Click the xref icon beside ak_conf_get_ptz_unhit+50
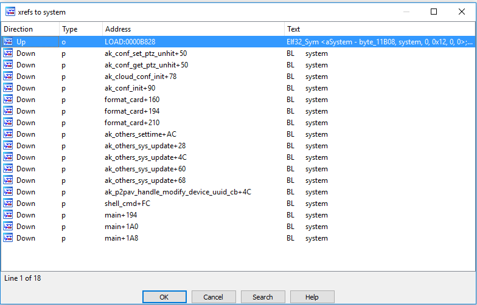 coord(9,64)
